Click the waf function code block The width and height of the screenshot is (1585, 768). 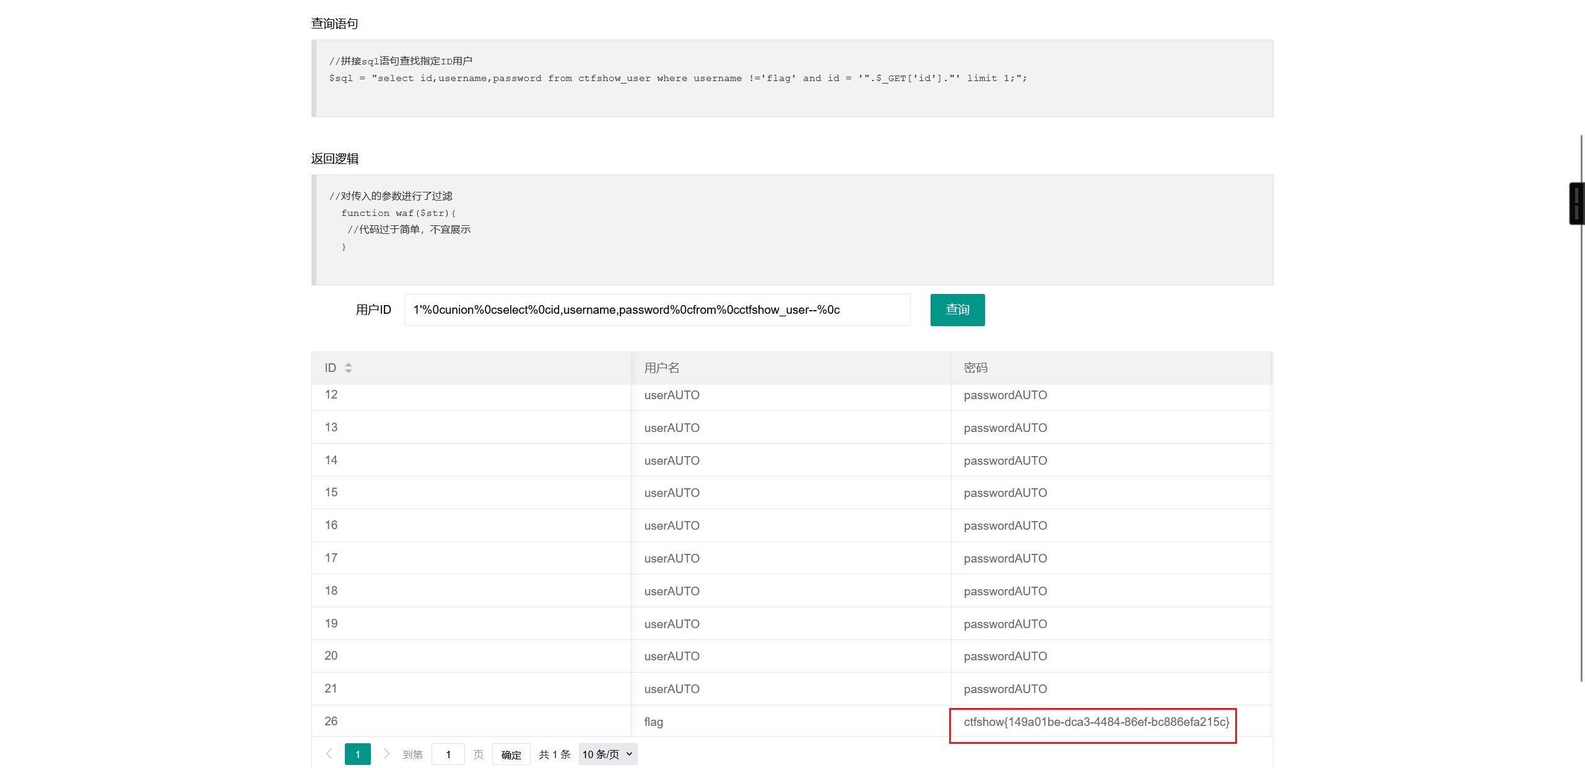[x=792, y=229]
